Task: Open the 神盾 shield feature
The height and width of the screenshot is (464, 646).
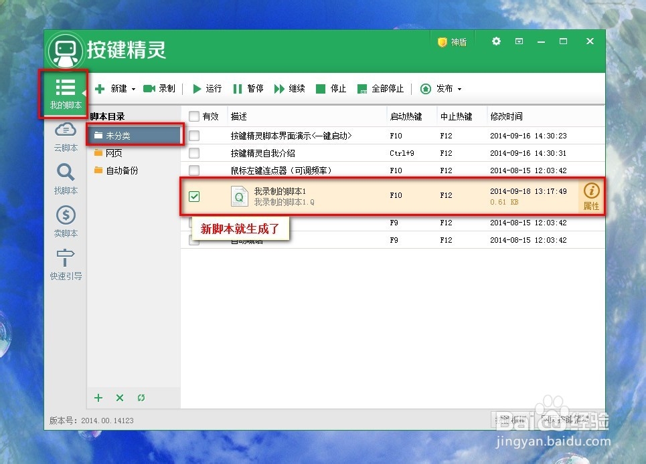Action: (452, 41)
